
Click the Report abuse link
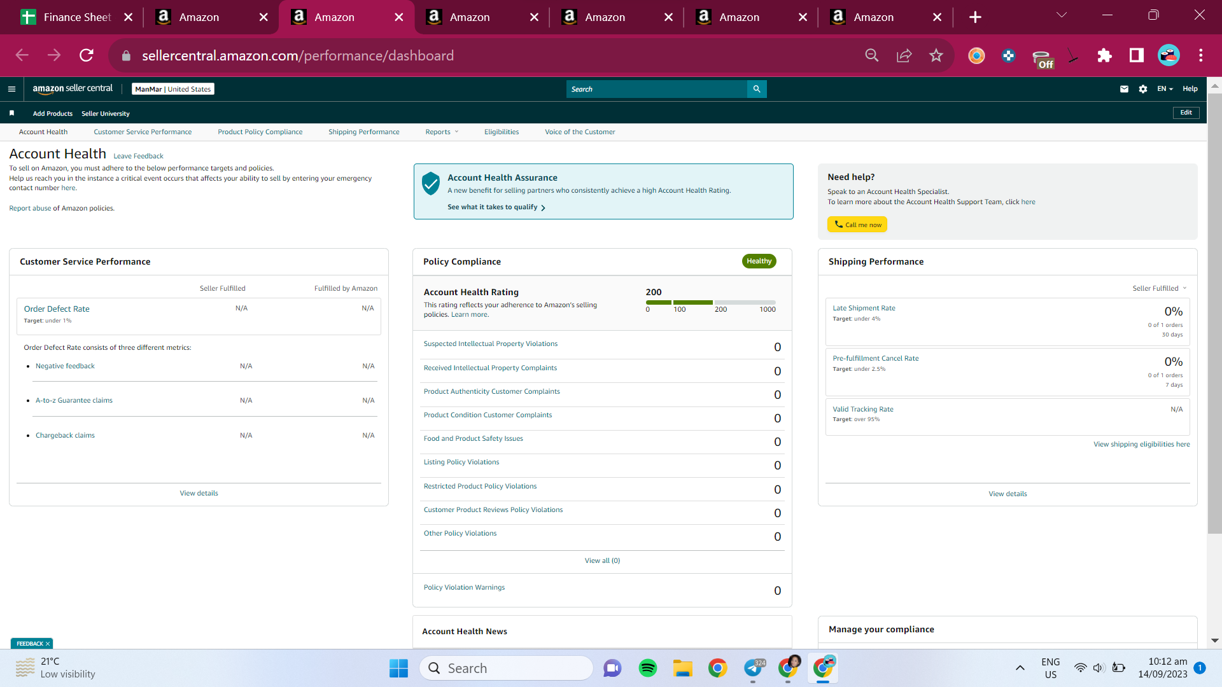tap(30, 208)
